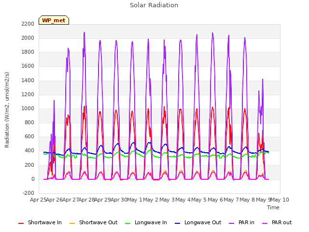Click the Apr 25 x-axis date label
The height and width of the screenshot is (232, 309).
(38, 200)
